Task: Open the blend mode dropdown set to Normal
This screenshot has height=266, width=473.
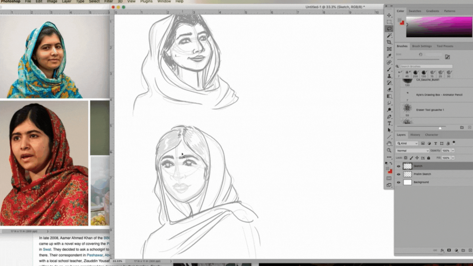Action: [412, 150]
